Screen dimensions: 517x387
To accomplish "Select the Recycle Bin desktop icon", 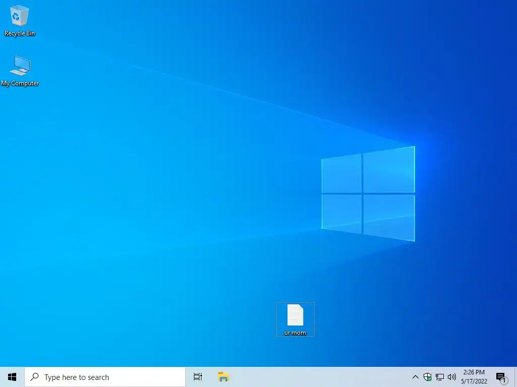I will pos(20,20).
